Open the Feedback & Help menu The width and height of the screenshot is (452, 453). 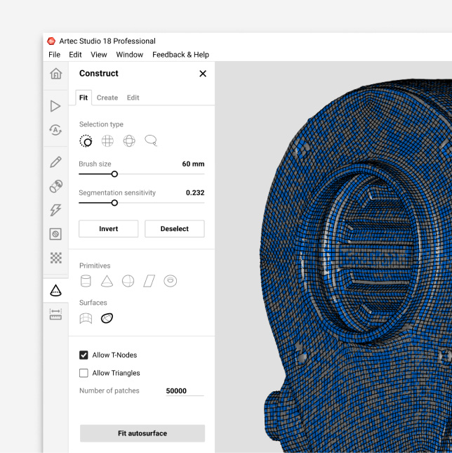pos(180,55)
